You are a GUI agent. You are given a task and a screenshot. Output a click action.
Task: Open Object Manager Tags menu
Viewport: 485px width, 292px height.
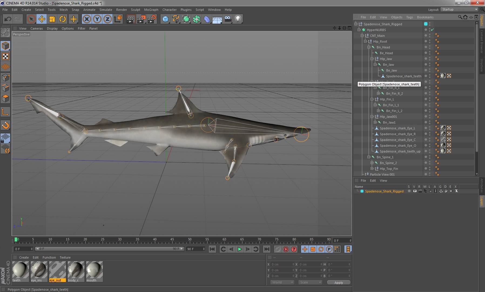409,17
